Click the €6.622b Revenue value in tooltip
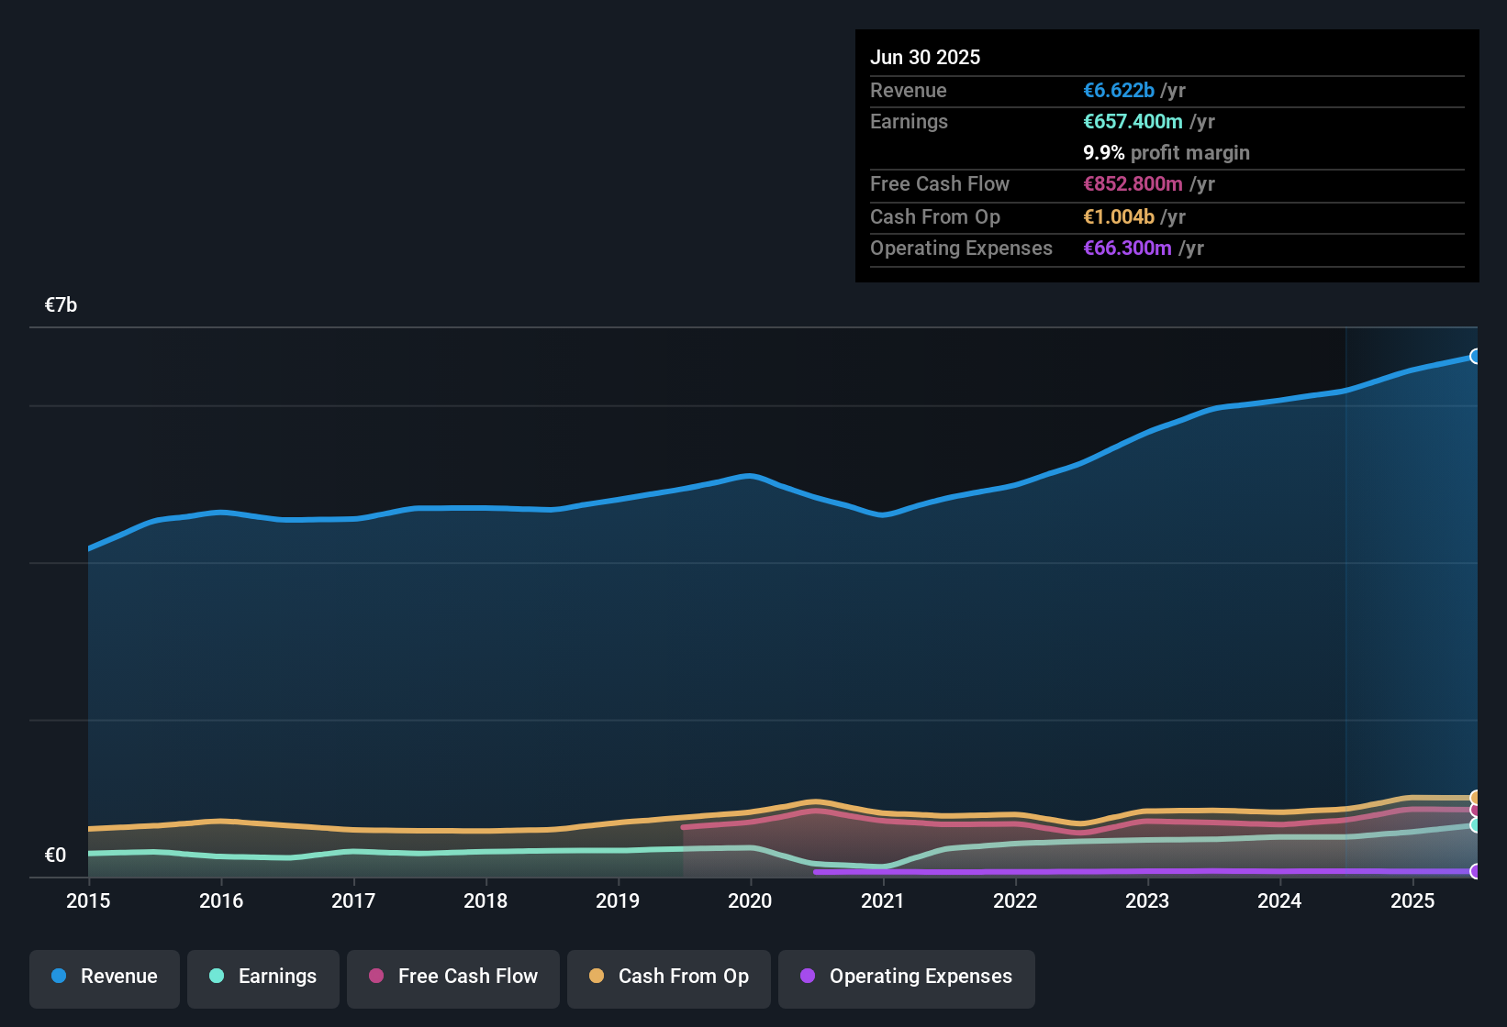This screenshot has height=1027, width=1507. (x=1119, y=90)
